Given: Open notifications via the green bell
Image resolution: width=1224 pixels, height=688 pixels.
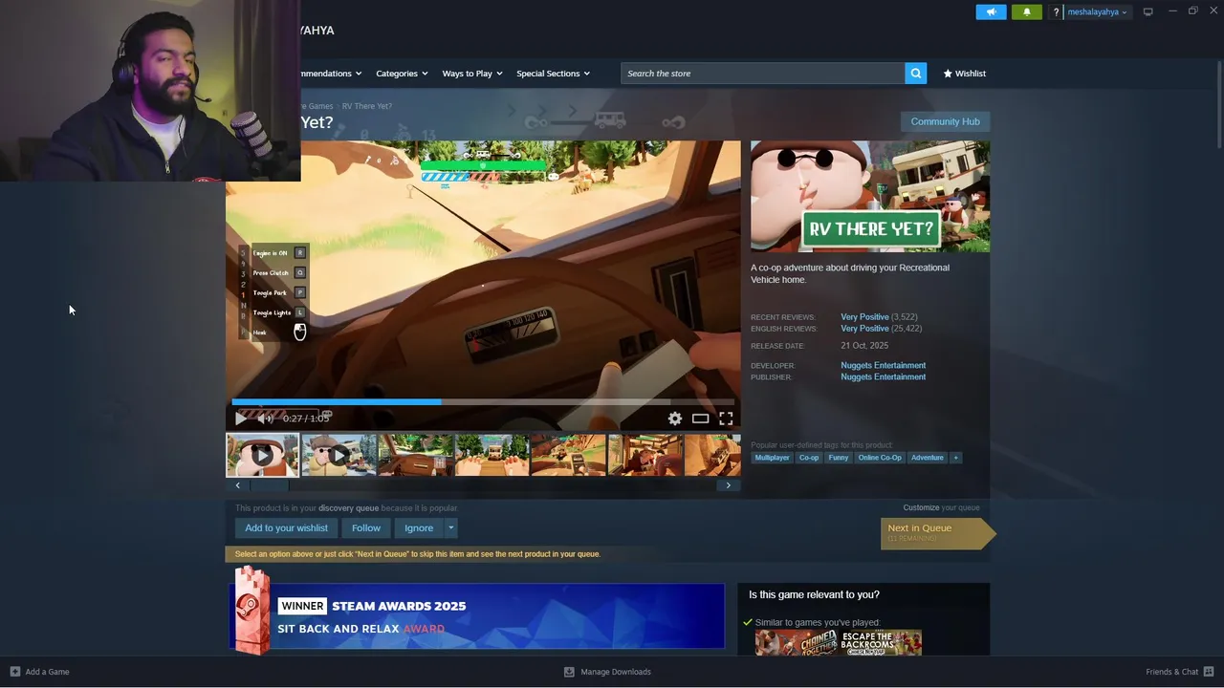Looking at the screenshot, I should pyautogui.click(x=1027, y=11).
